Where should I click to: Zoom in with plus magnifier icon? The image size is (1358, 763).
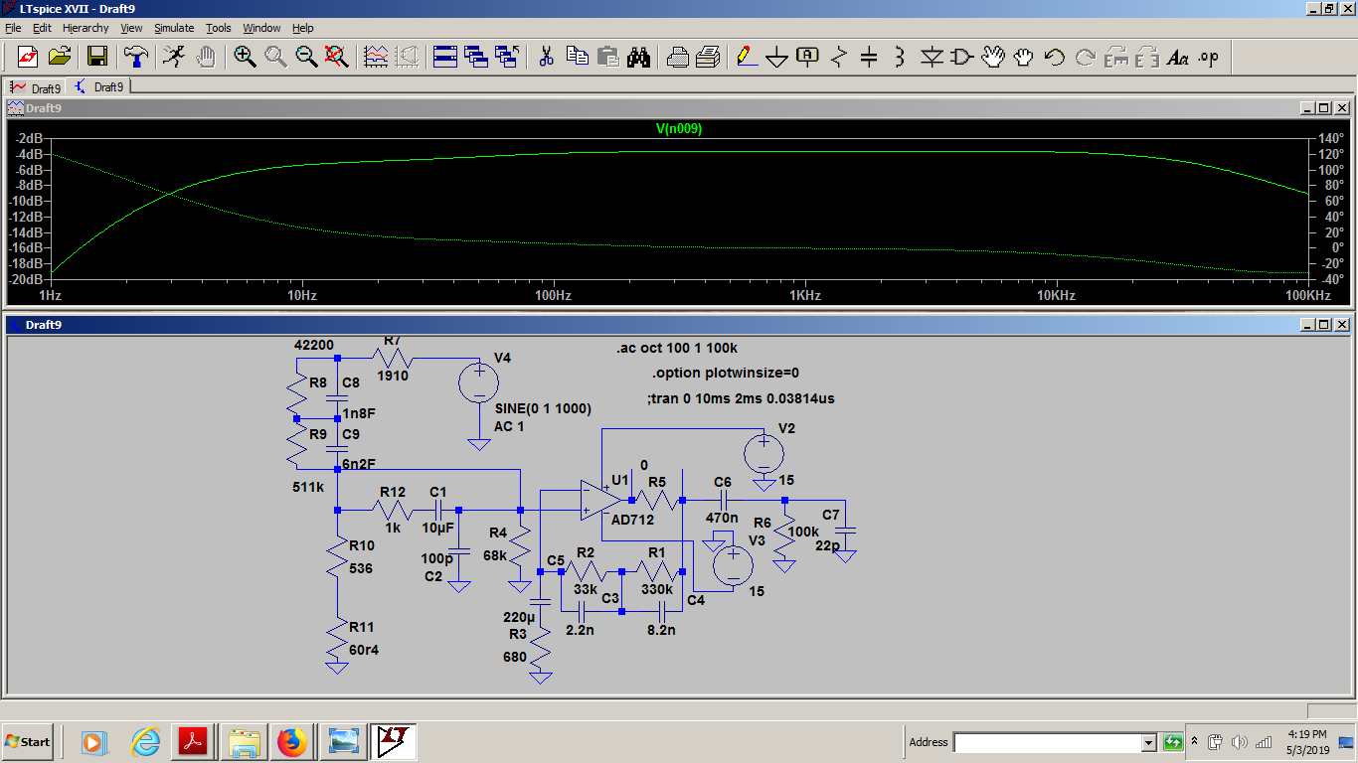pyautogui.click(x=245, y=57)
